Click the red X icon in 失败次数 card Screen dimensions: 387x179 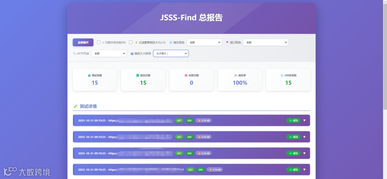tap(186, 75)
